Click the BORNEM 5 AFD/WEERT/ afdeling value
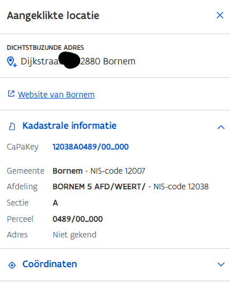Image resolution: width=230 pixels, height=284 pixels. (99, 187)
